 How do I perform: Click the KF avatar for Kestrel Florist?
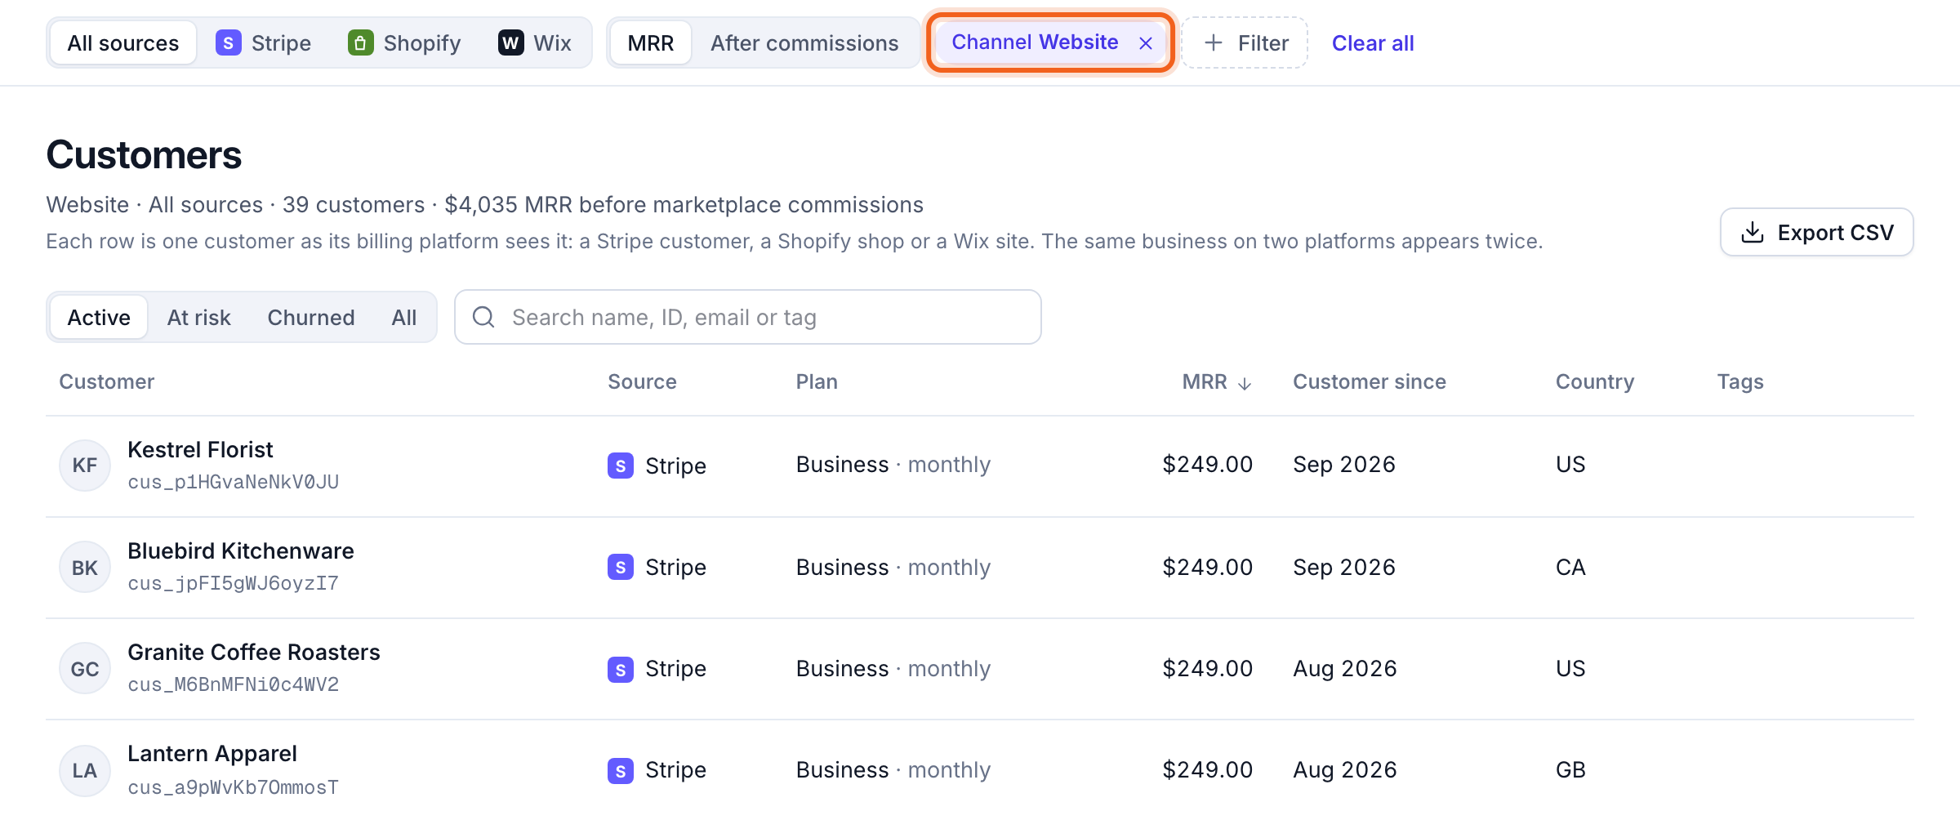[x=85, y=466]
